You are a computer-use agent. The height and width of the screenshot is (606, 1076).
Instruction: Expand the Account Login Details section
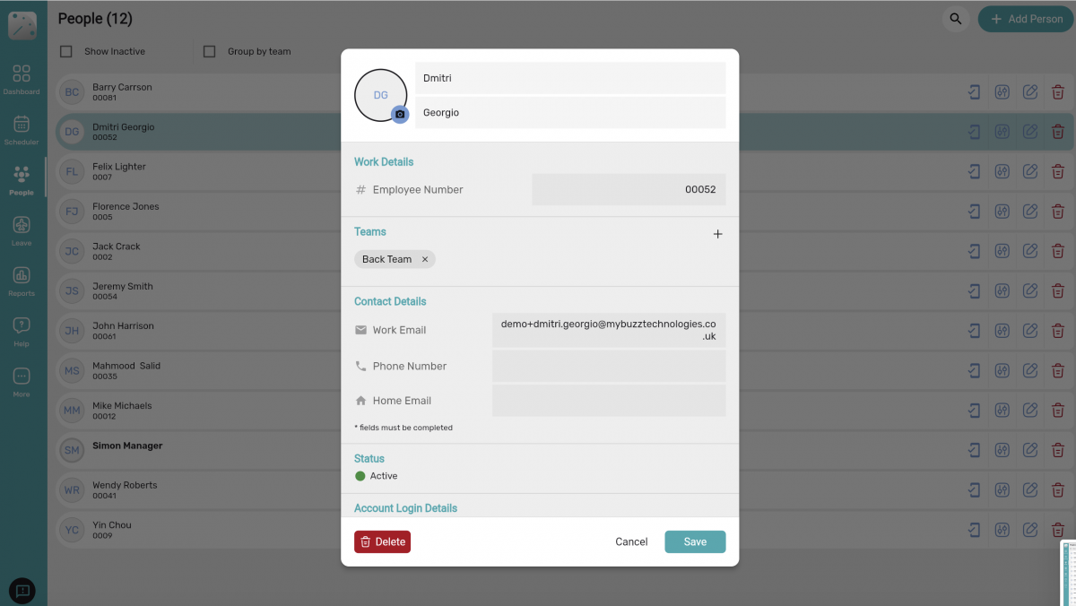click(405, 507)
